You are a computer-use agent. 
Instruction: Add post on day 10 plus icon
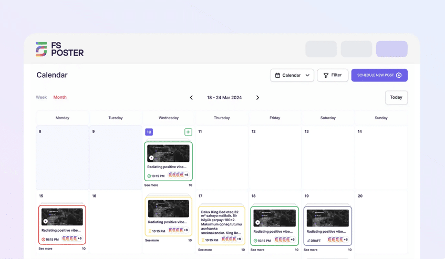pyautogui.click(x=188, y=132)
